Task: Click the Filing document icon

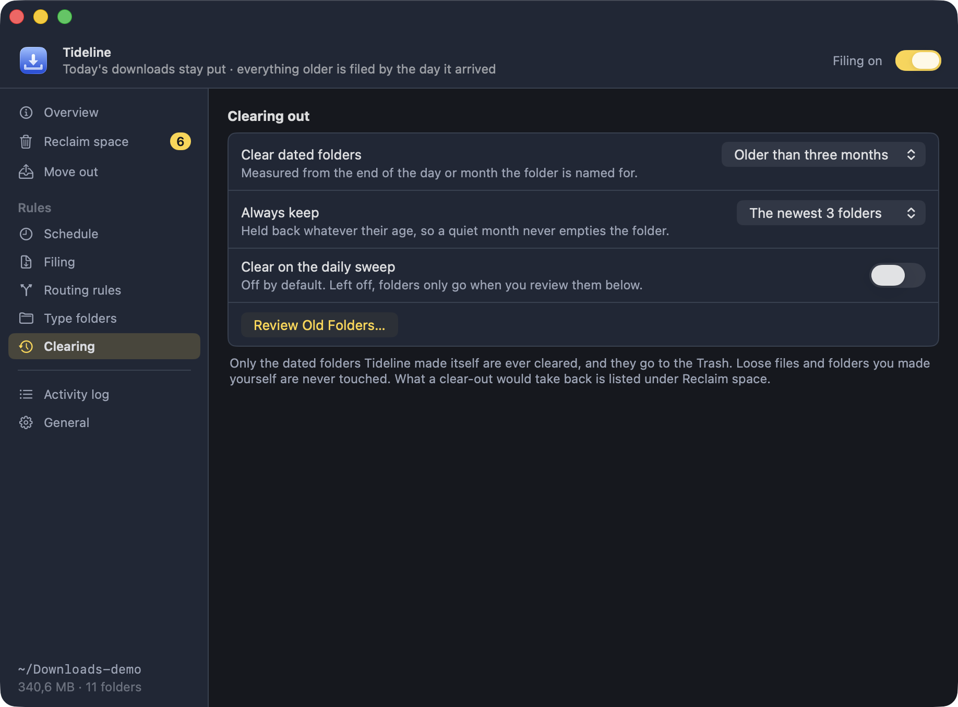Action: [x=26, y=262]
